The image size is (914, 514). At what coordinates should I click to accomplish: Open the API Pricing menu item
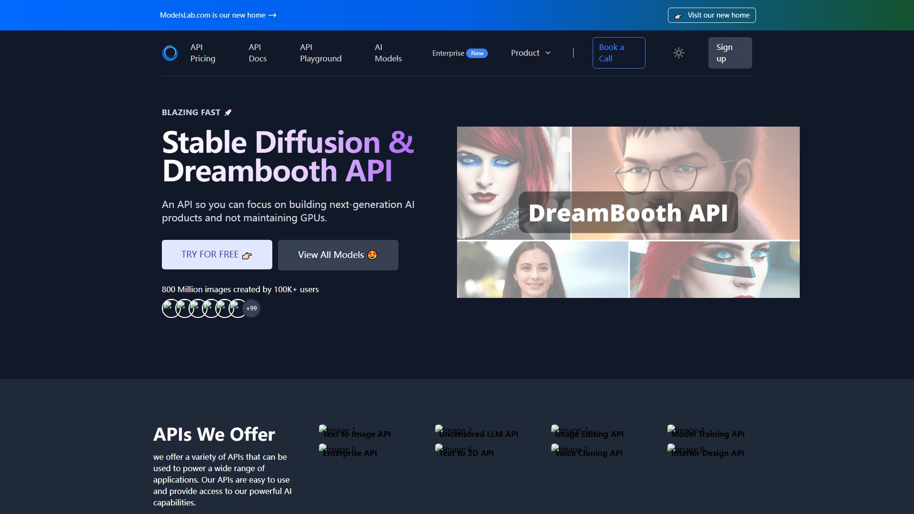202,53
